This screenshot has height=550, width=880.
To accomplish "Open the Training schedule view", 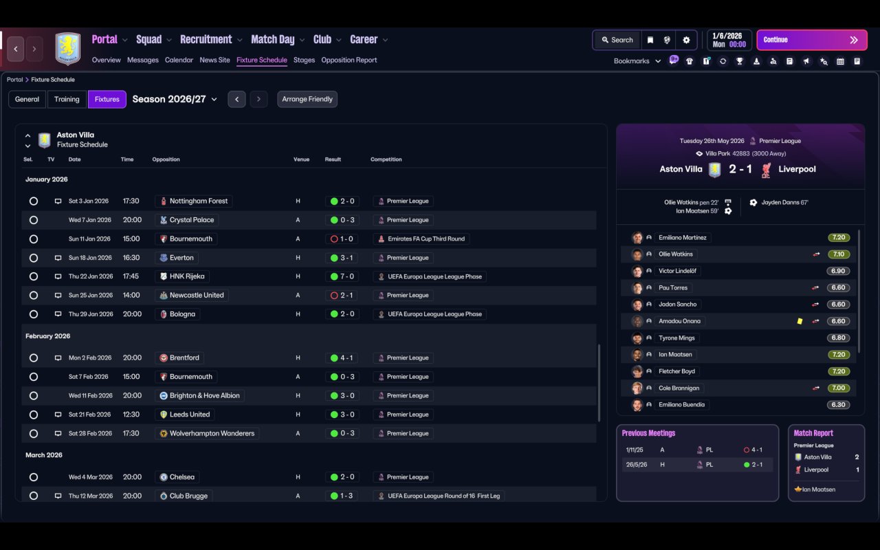I will pos(67,99).
